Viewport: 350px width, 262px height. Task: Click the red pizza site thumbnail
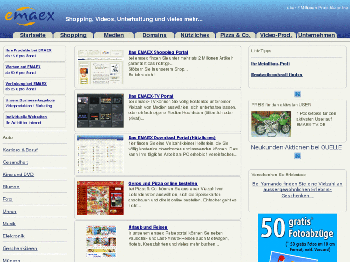pos(100,198)
